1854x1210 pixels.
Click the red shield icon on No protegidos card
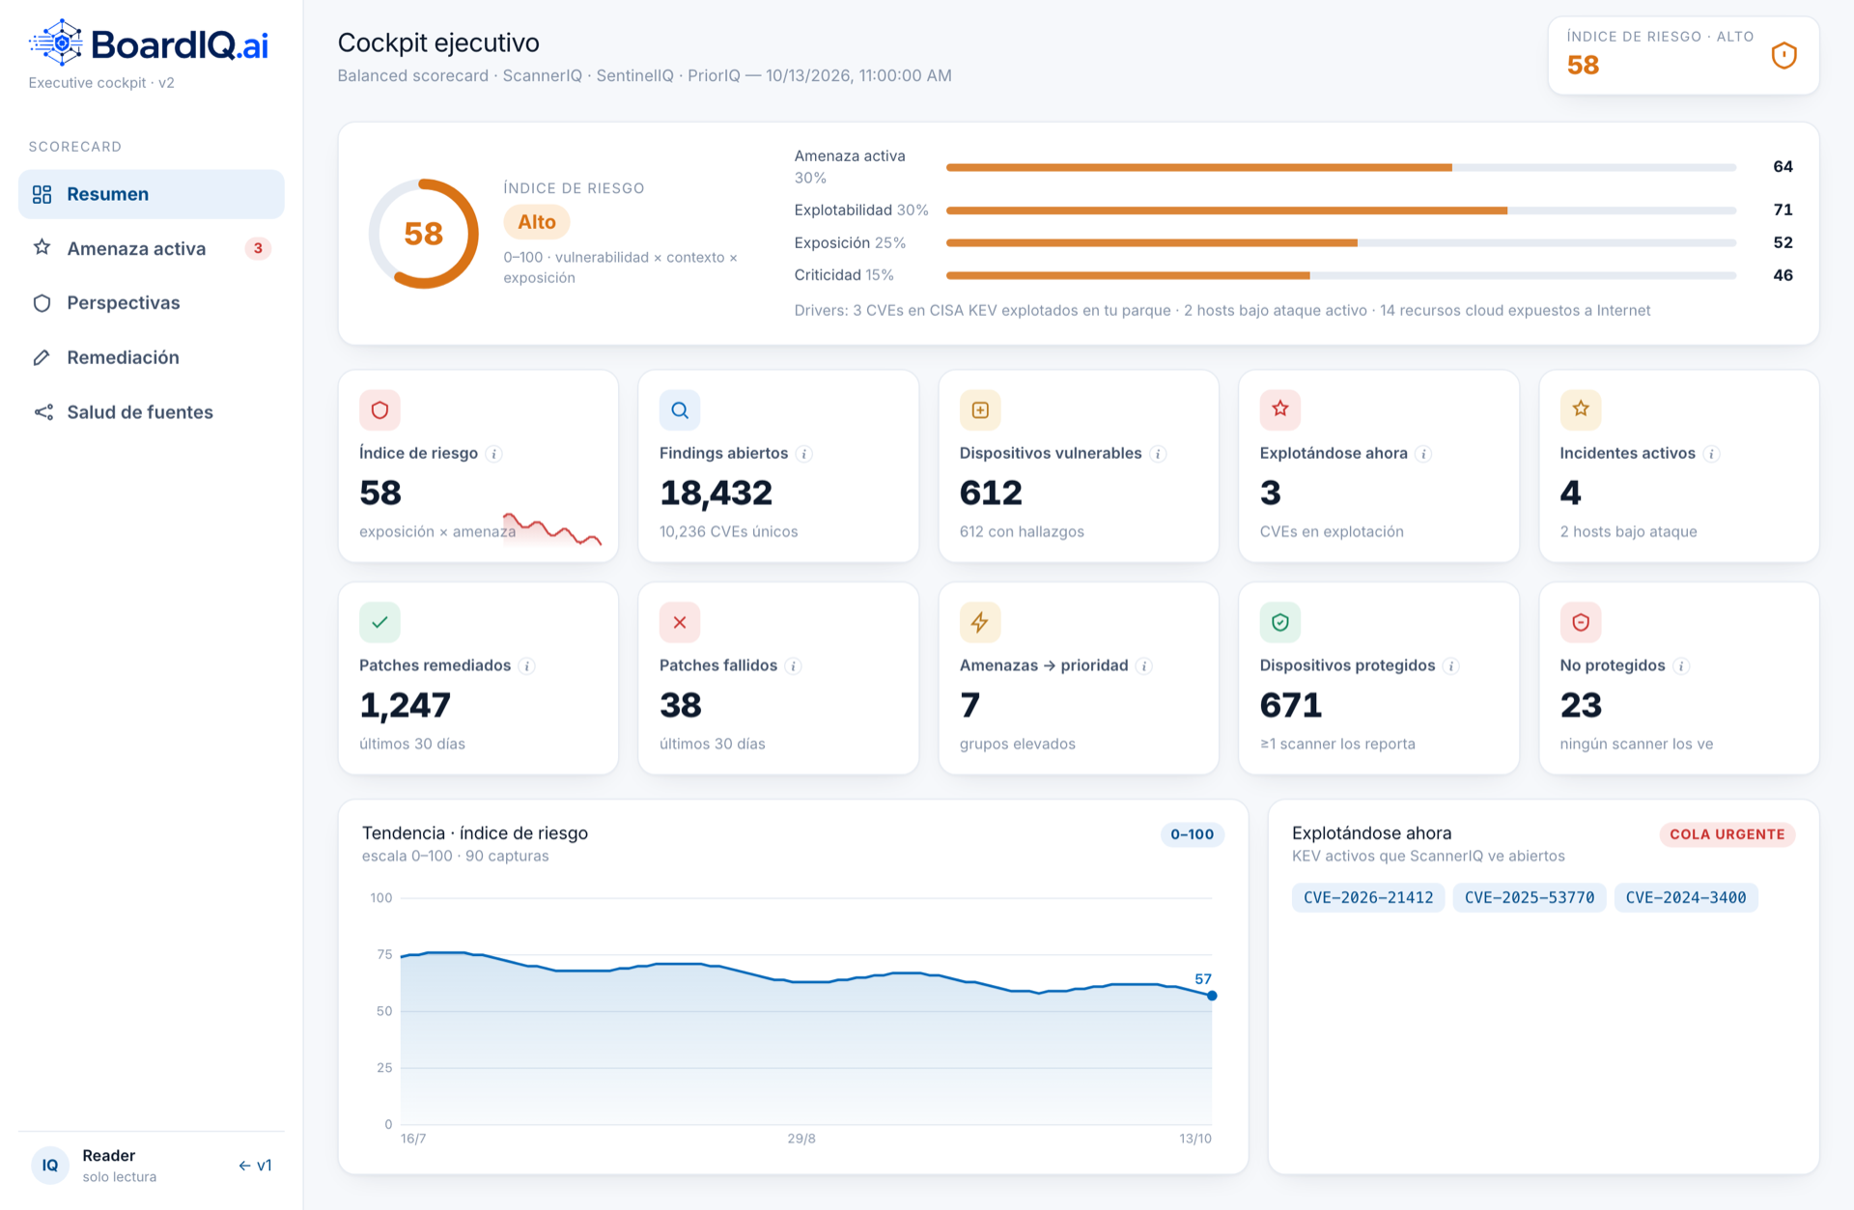tap(1581, 623)
